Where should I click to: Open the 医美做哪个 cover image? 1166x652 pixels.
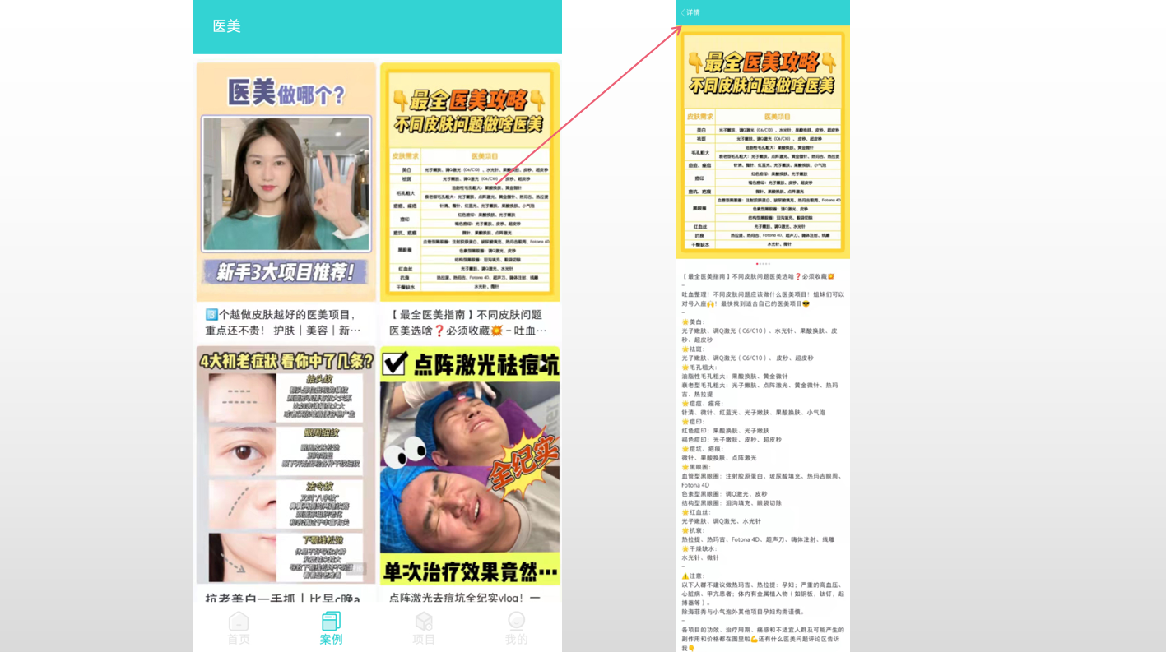tap(286, 182)
